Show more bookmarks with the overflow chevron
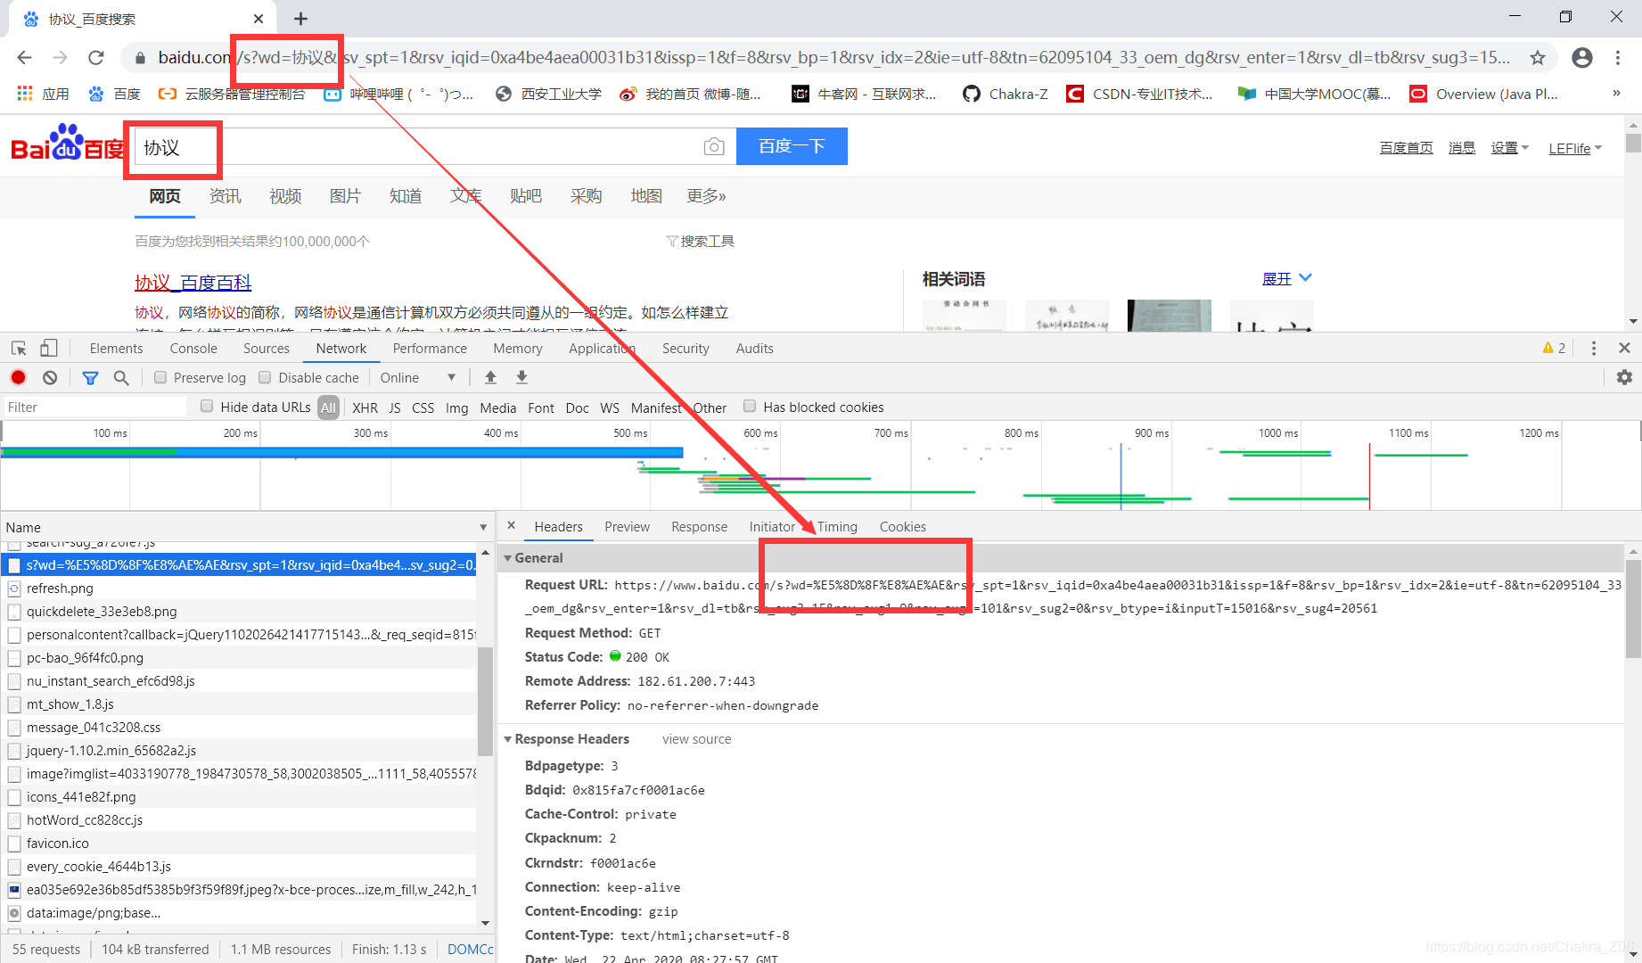The width and height of the screenshot is (1642, 963). [x=1616, y=94]
